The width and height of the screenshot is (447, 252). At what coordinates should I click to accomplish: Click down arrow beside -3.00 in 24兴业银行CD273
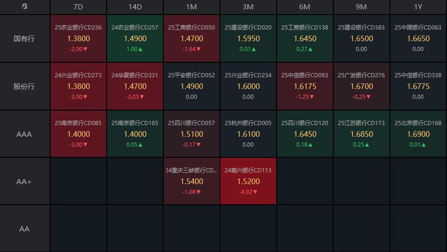[x=85, y=97]
